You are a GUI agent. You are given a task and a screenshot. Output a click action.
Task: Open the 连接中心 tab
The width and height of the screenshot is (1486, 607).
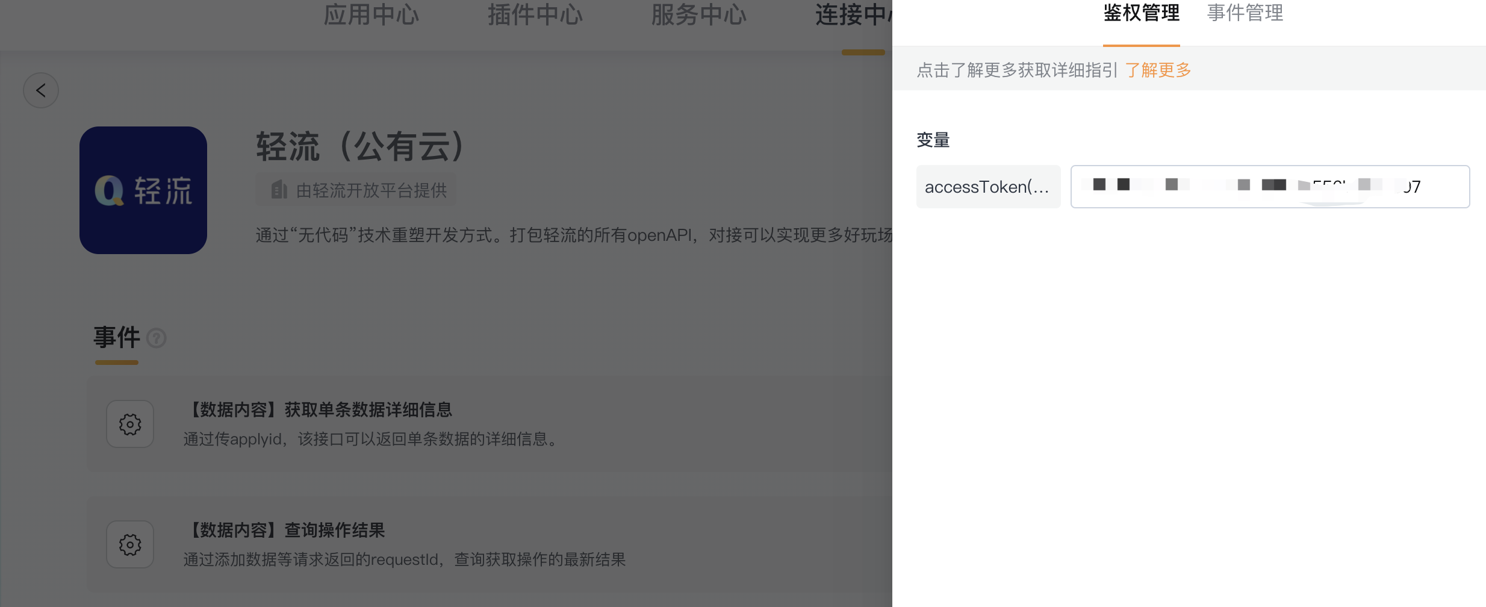point(853,15)
